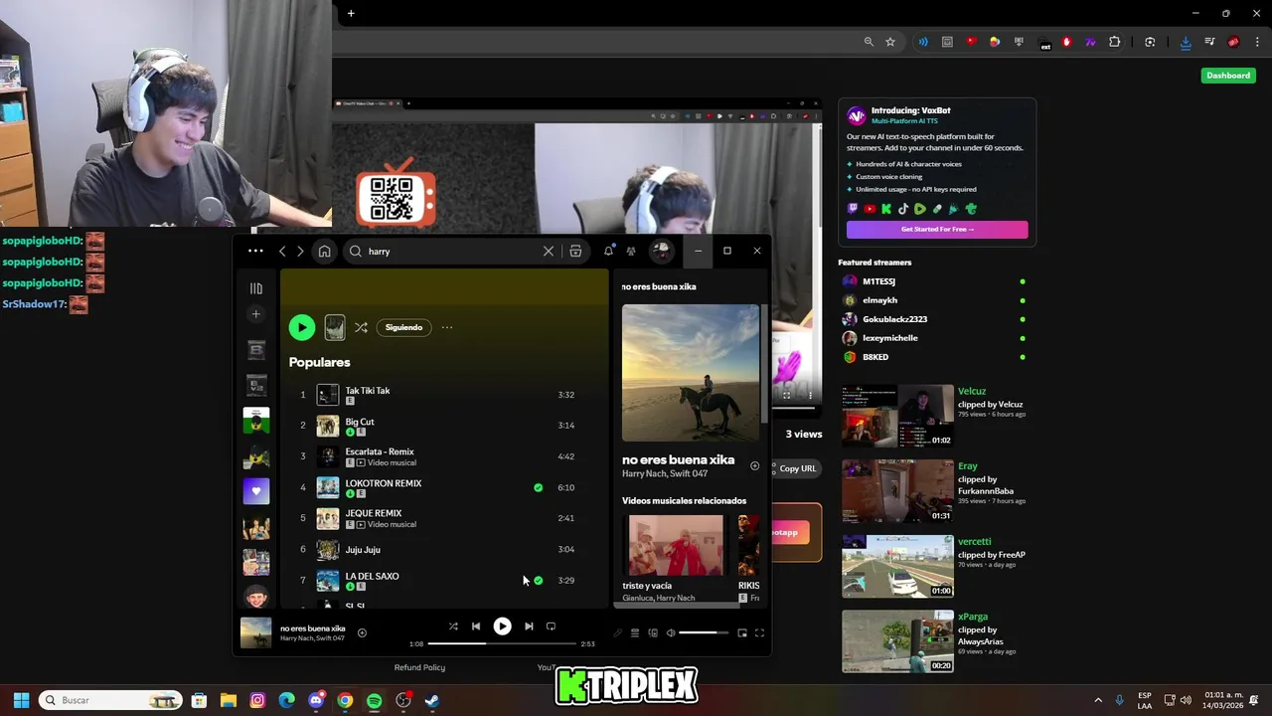Open new Chrome tab with plus

351,13
